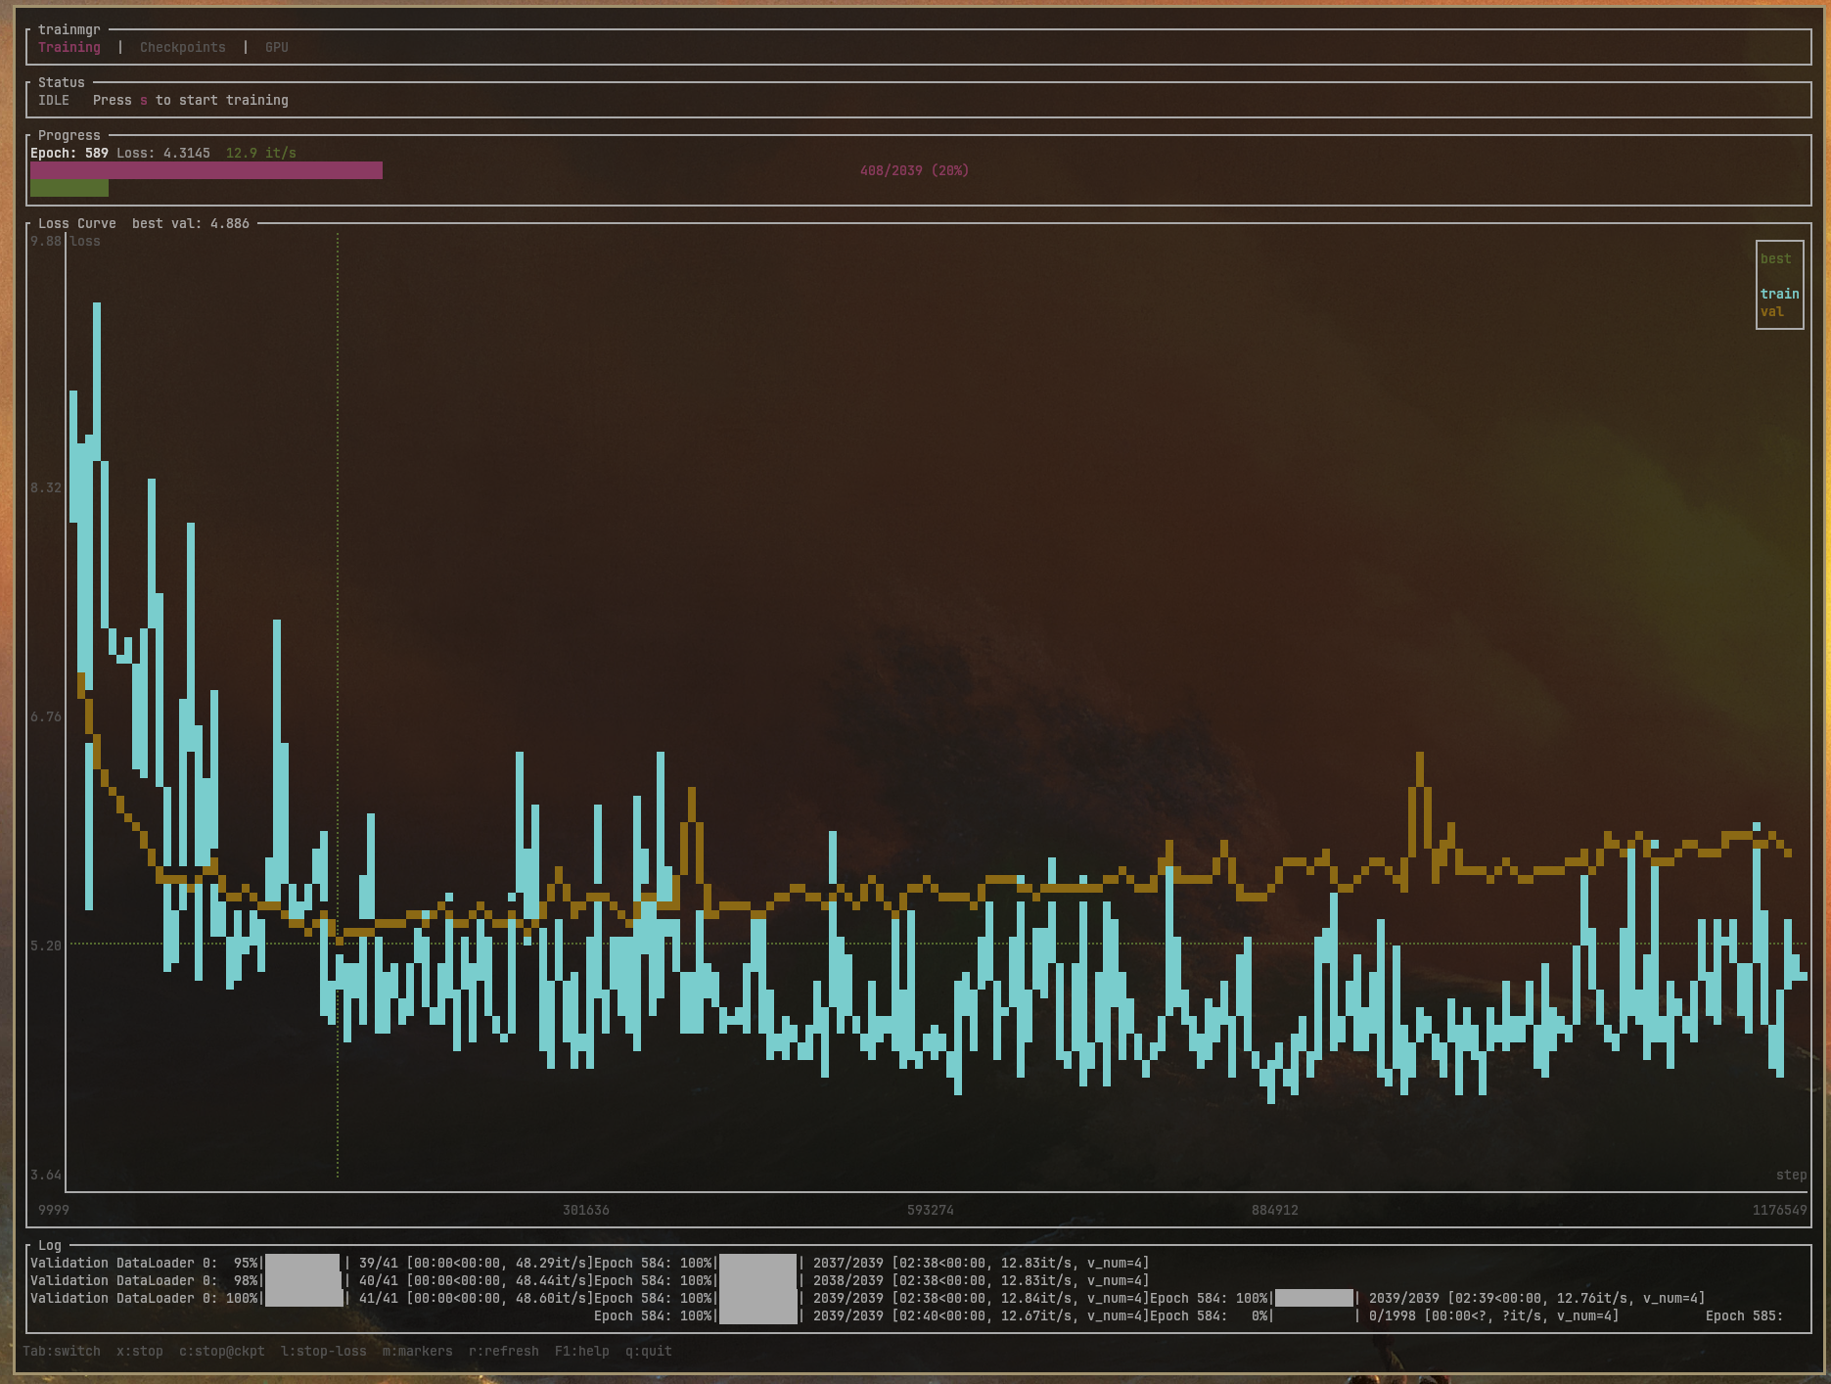The height and width of the screenshot is (1384, 1831).
Task: Open the Checkpoints tab
Action: pyautogui.click(x=183, y=47)
